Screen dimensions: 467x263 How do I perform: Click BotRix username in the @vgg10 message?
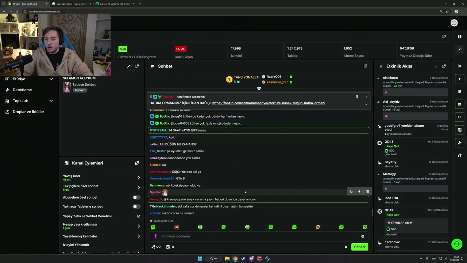tap(165, 117)
